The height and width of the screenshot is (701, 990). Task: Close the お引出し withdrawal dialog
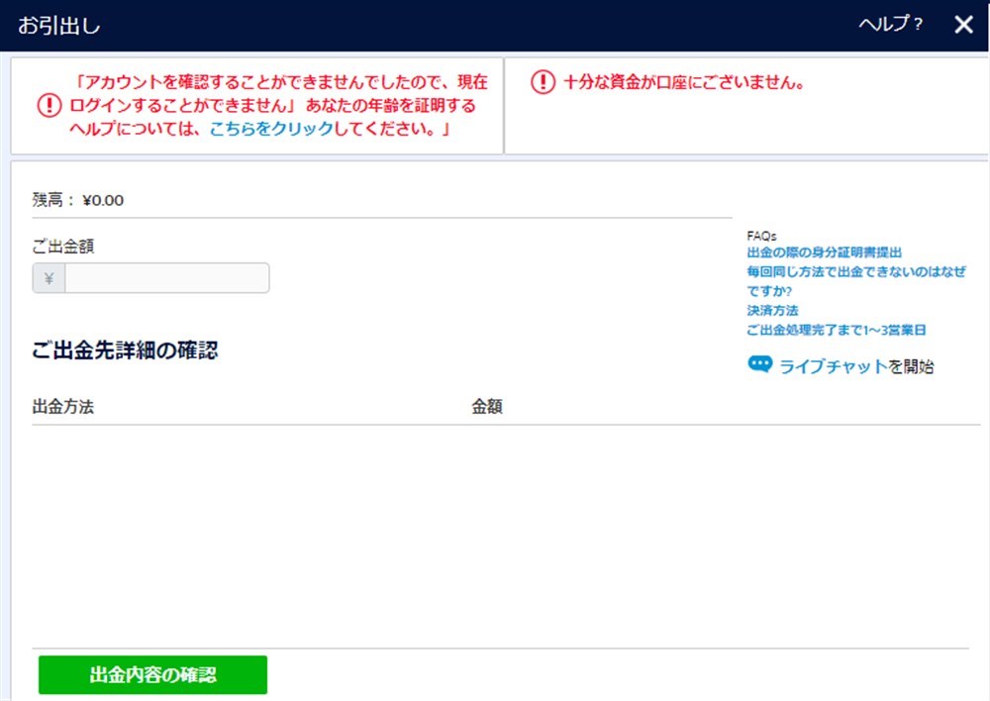tap(963, 25)
